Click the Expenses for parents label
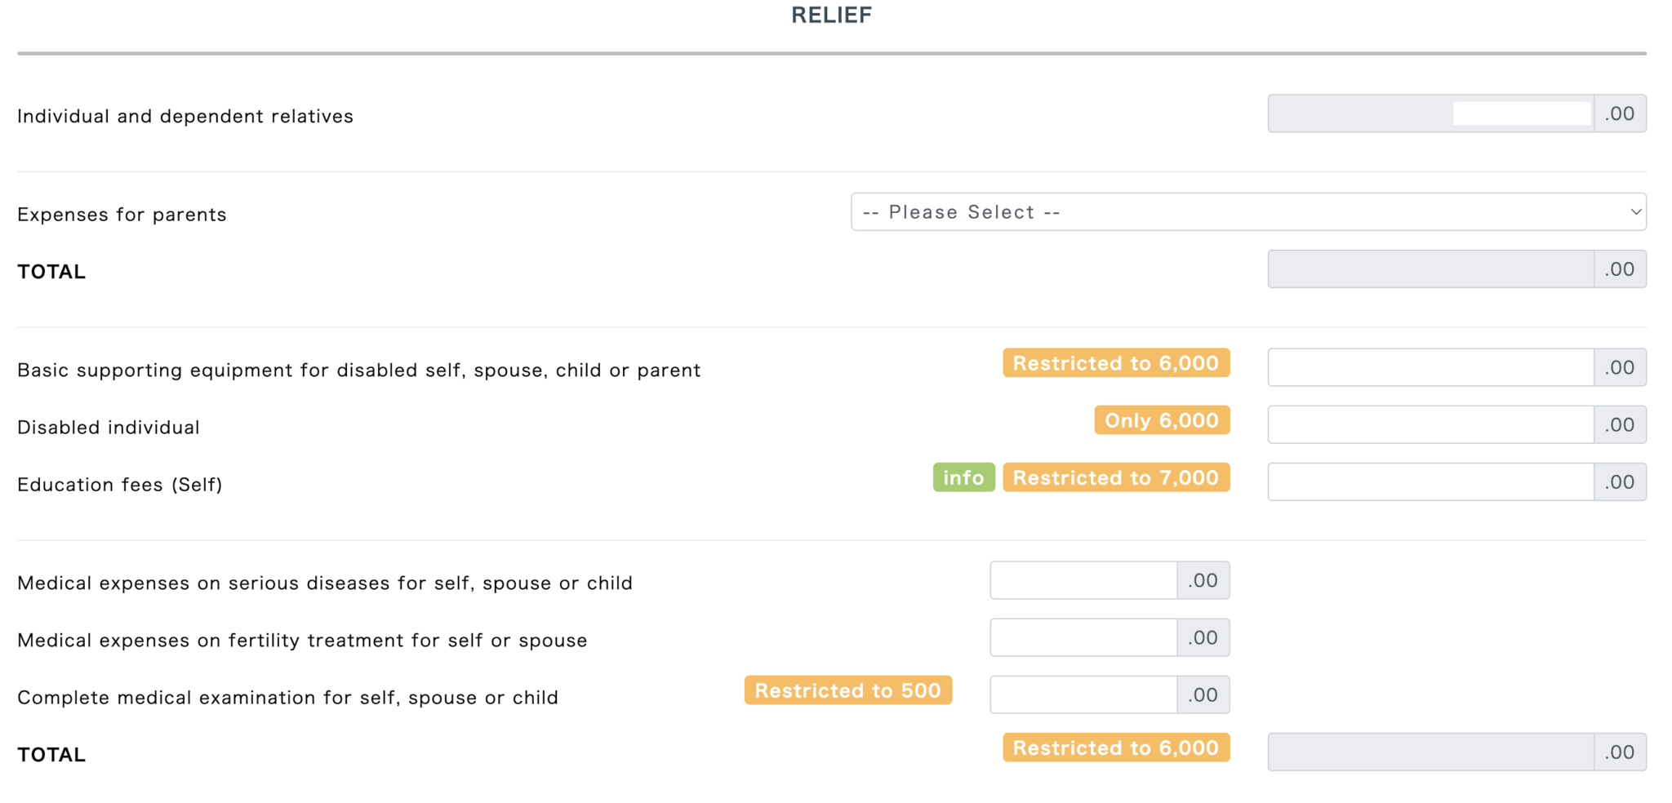1672x803 pixels. (122, 215)
